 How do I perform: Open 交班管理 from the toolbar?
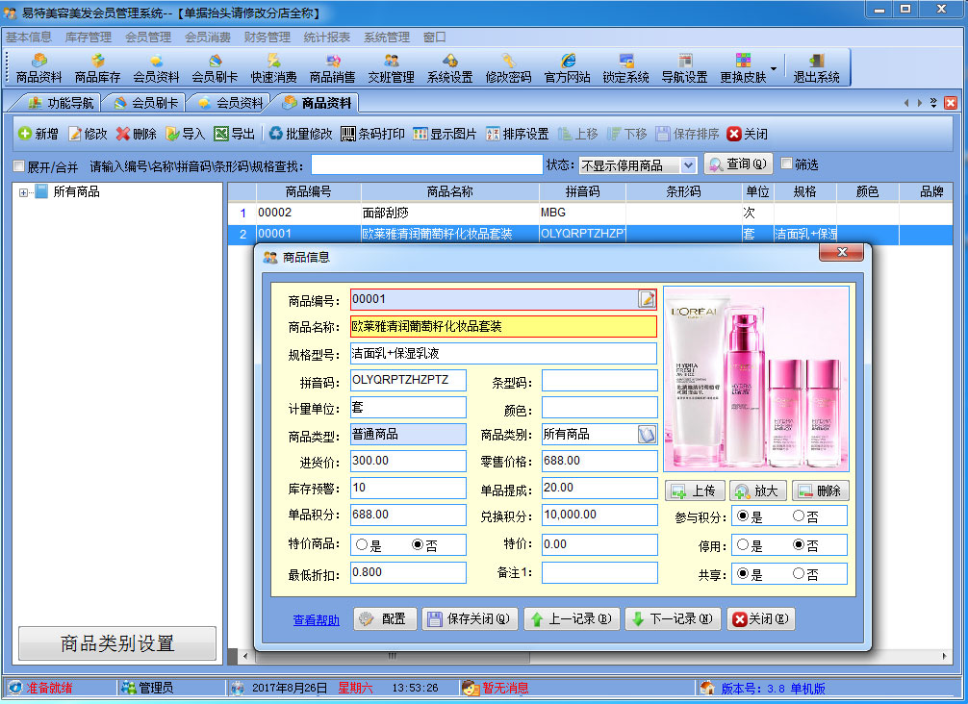coord(391,68)
